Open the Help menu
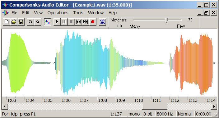The image size is (219, 118). click(x=113, y=13)
